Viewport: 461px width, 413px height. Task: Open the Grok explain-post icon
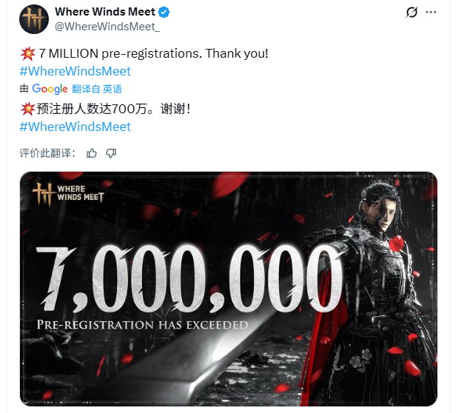pos(411,13)
